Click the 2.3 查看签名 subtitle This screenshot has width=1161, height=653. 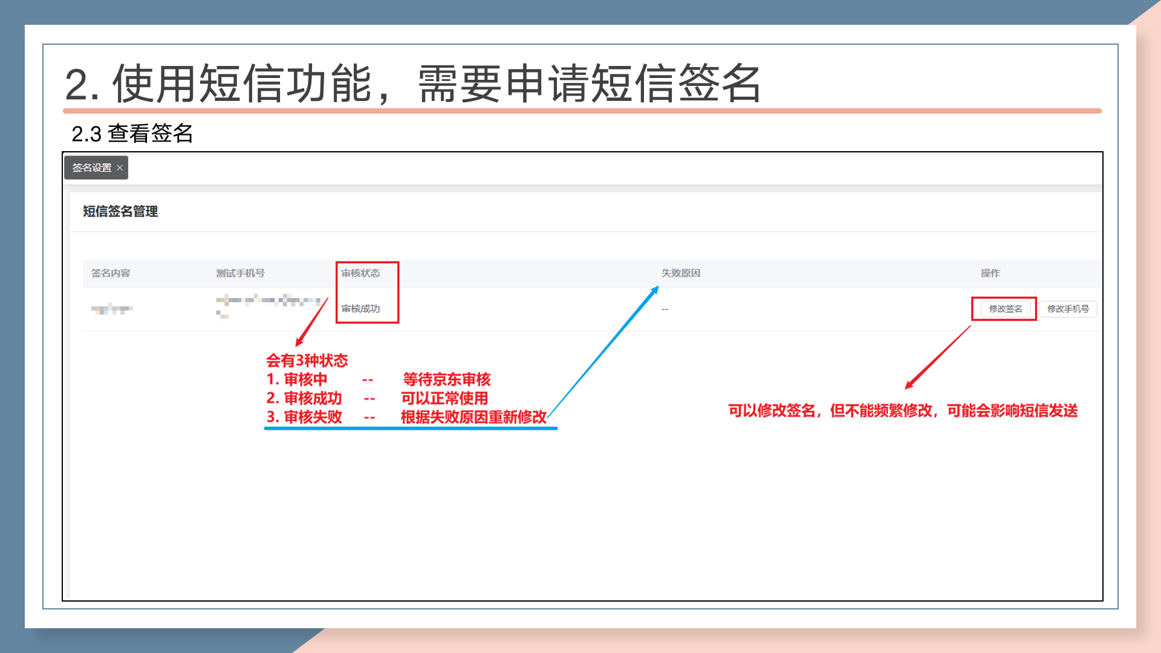(x=132, y=134)
